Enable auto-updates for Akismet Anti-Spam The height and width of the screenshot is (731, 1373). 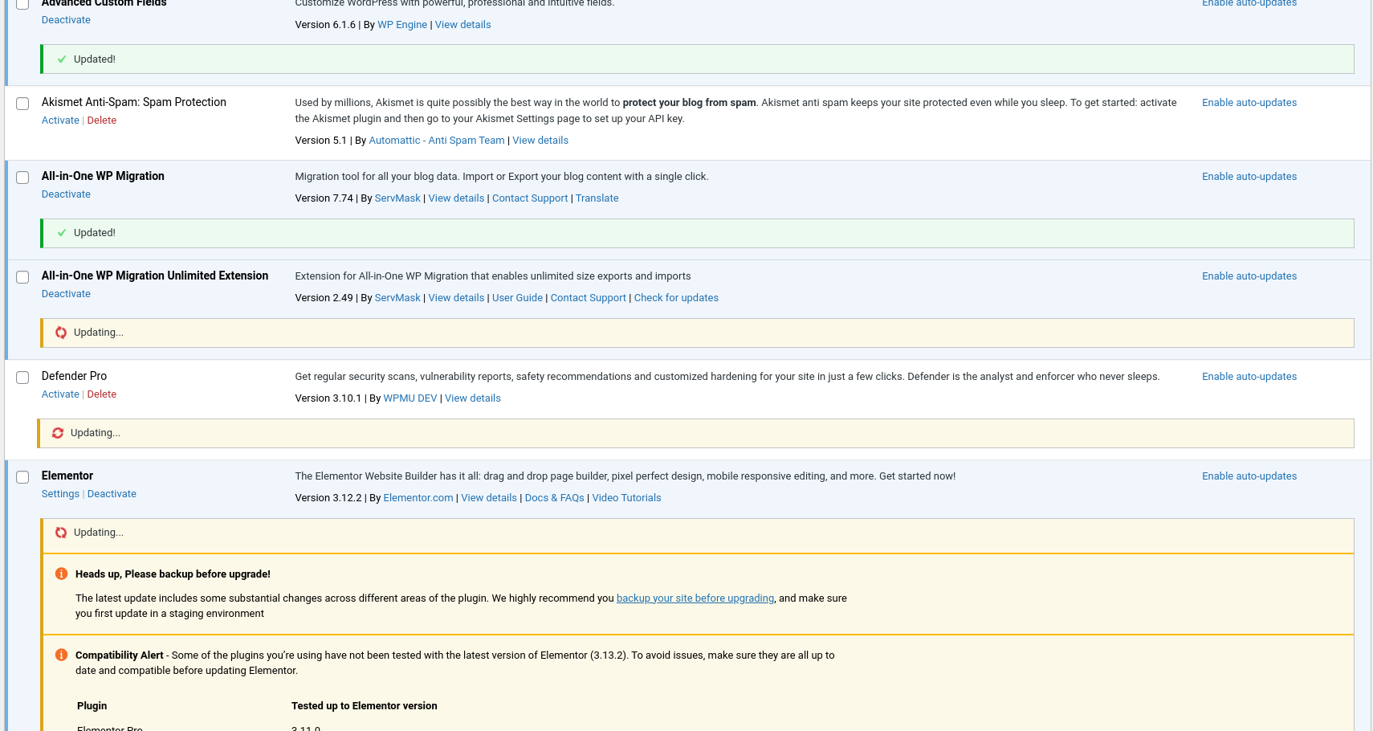coord(1249,103)
